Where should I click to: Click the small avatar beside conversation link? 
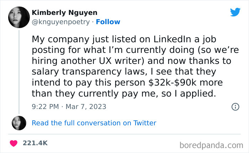click(x=18, y=123)
